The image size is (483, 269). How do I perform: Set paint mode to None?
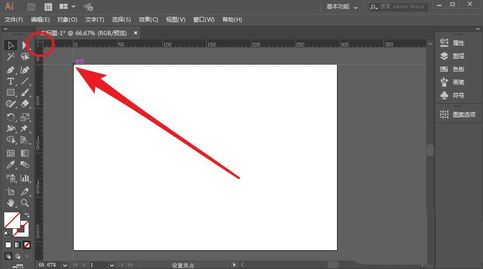pos(27,245)
